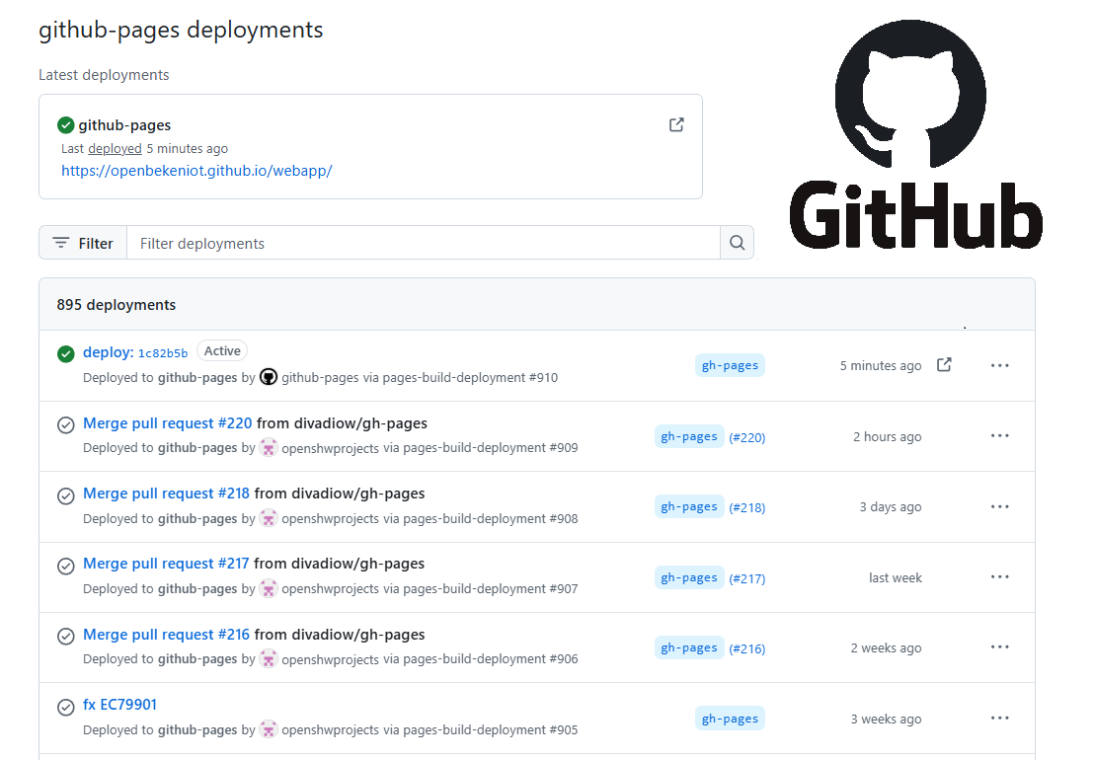Open the openbekeniot.github.io/webapp link
Image resolution: width=1094 pixels, height=760 pixels.
pyautogui.click(x=196, y=170)
